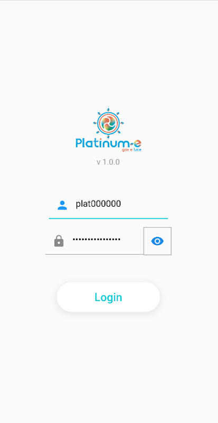Focus the username field showing plat000000
The image size is (218, 423).
(108, 204)
